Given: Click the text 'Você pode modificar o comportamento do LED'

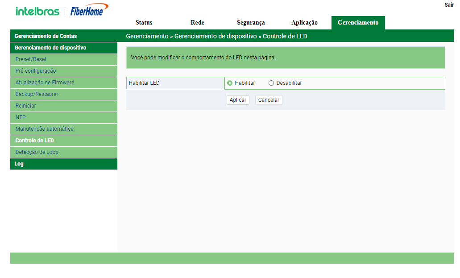Looking at the screenshot, I should click(x=186, y=58).
